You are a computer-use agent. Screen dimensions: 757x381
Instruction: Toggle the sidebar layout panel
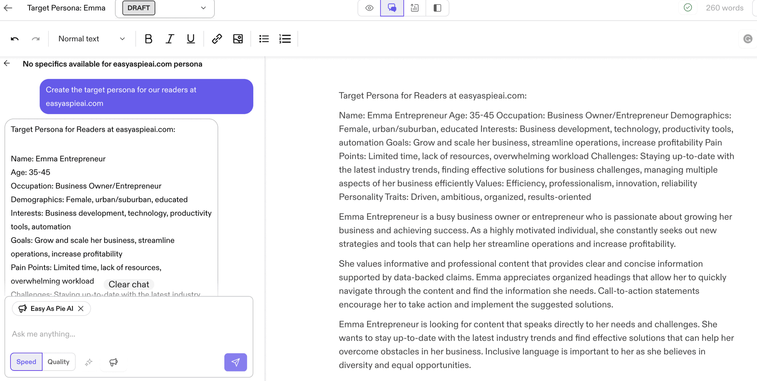(437, 8)
